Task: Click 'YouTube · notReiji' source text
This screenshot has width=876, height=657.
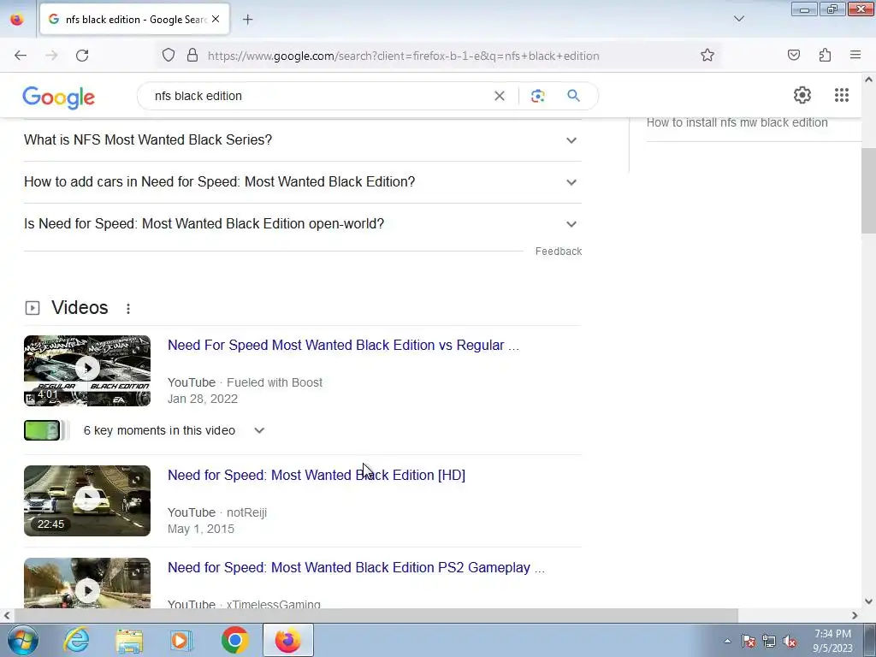Action: (217, 513)
